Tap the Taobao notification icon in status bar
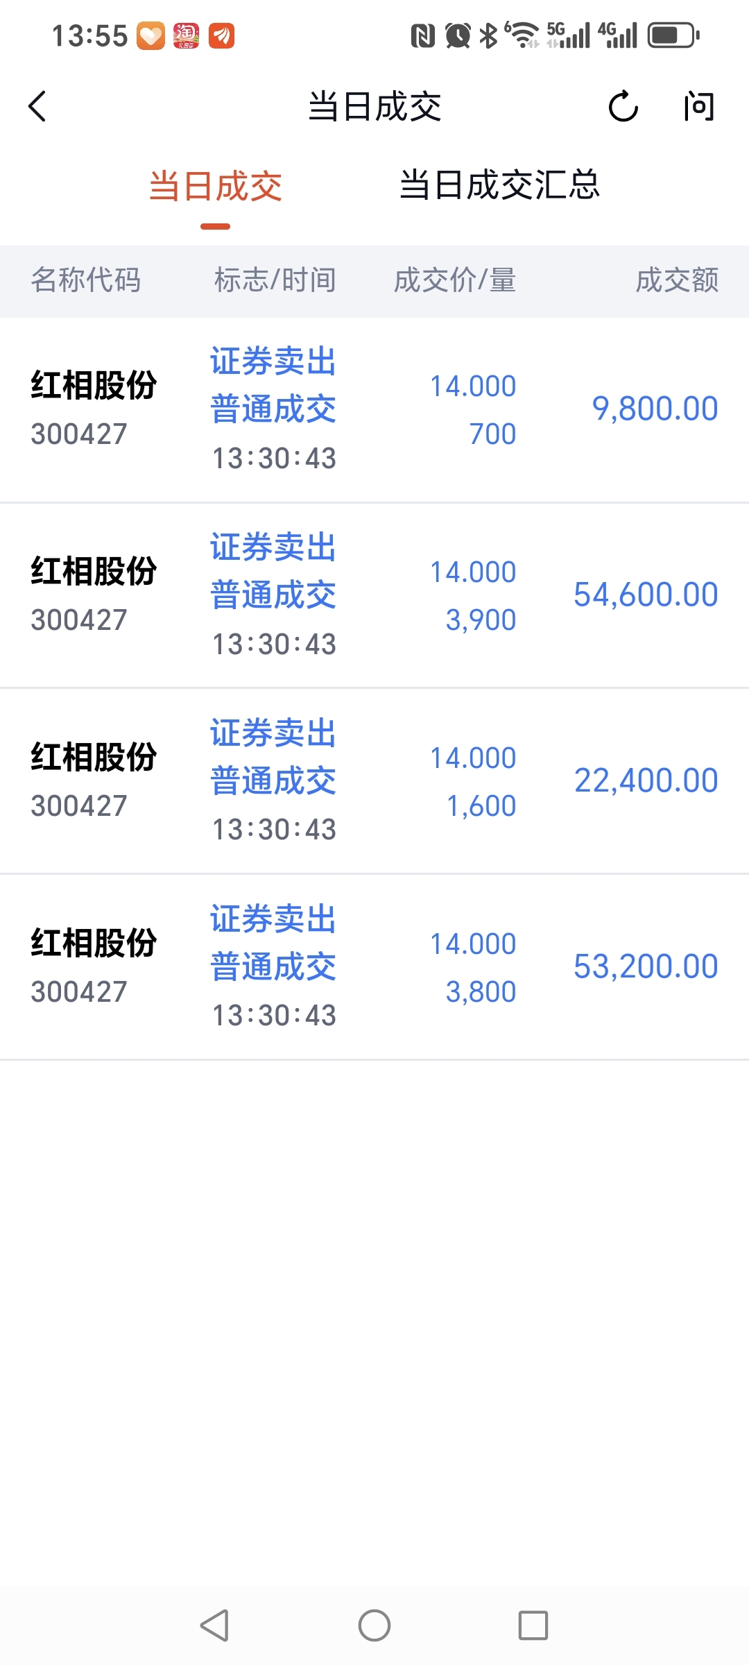749x1665 pixels. click(x=186, y=35)
